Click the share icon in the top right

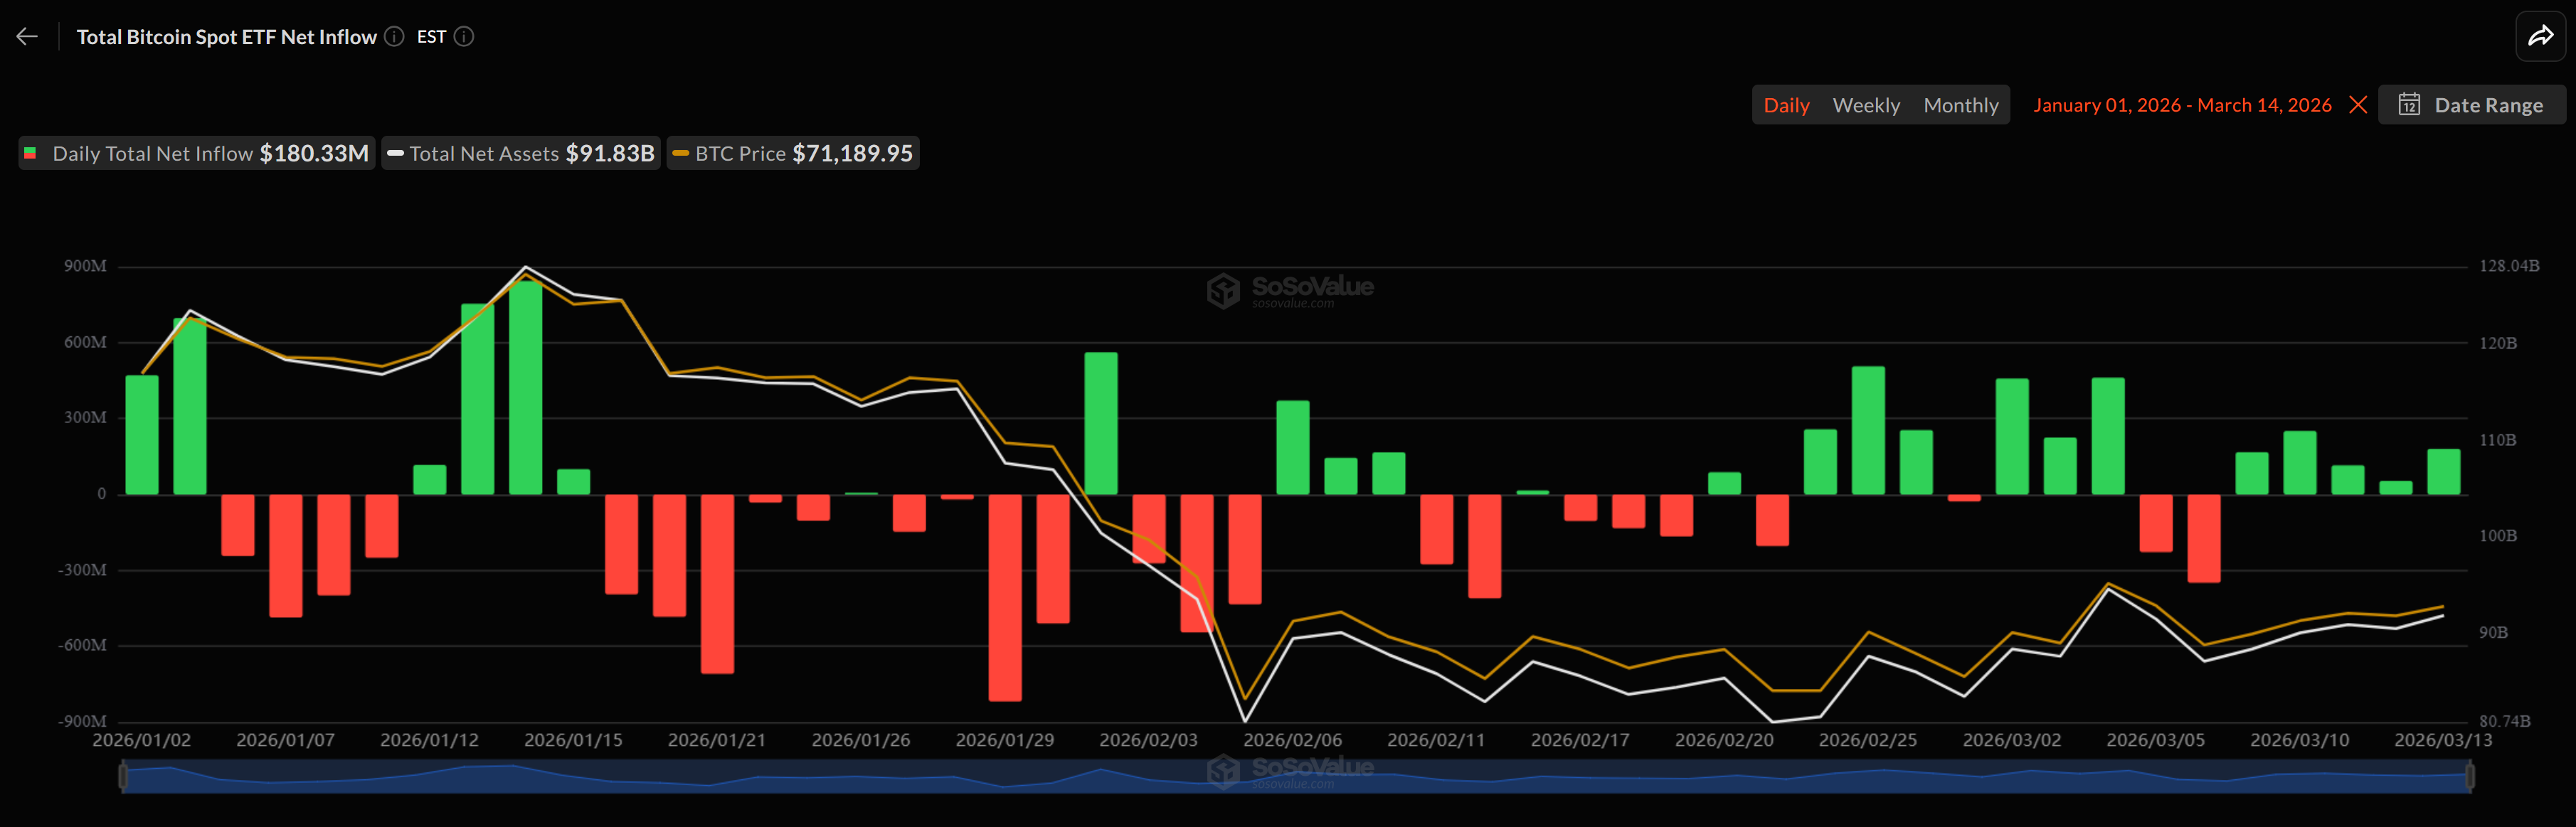pyautogui.click(x=2541, y=35)
